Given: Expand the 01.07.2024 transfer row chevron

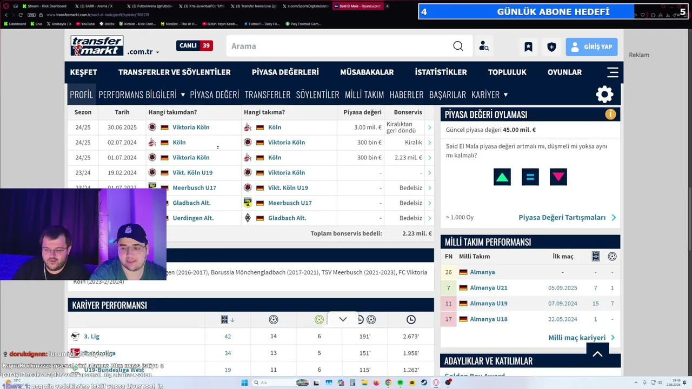Looking at the screenshot, I should click(429, 158).
